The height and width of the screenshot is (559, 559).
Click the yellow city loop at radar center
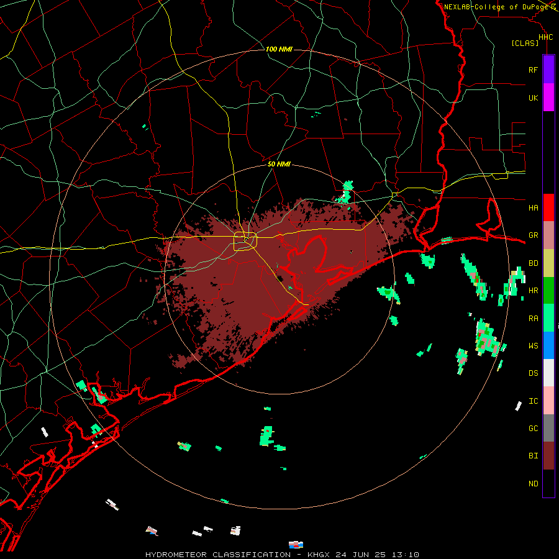click(245, 241)
